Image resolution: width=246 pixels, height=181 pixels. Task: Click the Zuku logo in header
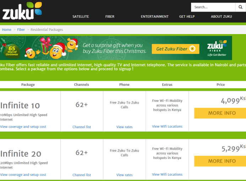[22, 11]
